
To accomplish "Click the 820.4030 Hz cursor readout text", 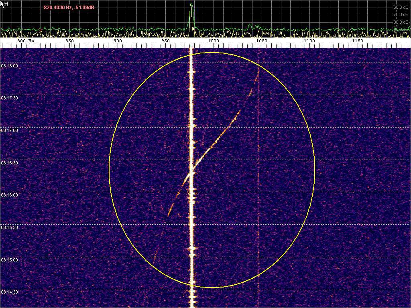I will pos(69,7).
